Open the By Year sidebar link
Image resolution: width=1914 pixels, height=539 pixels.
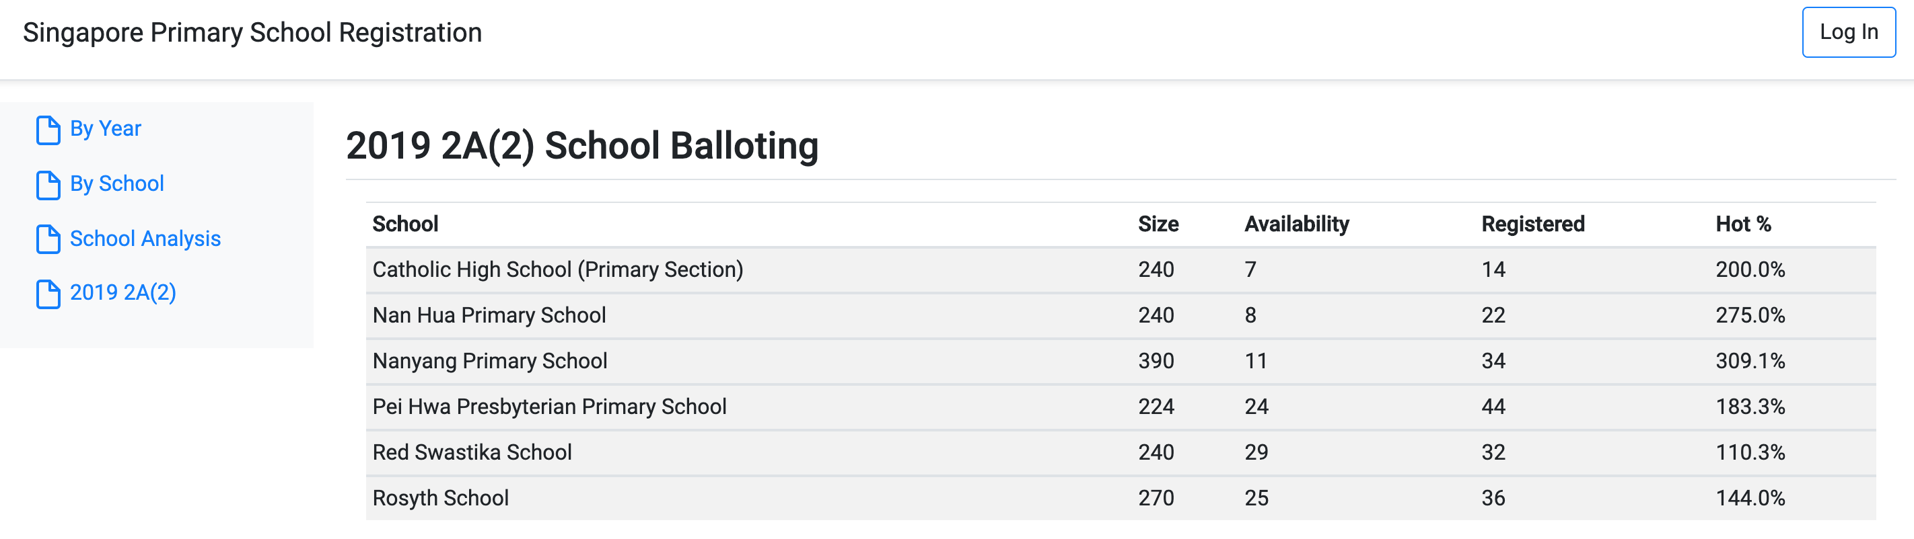106,128
